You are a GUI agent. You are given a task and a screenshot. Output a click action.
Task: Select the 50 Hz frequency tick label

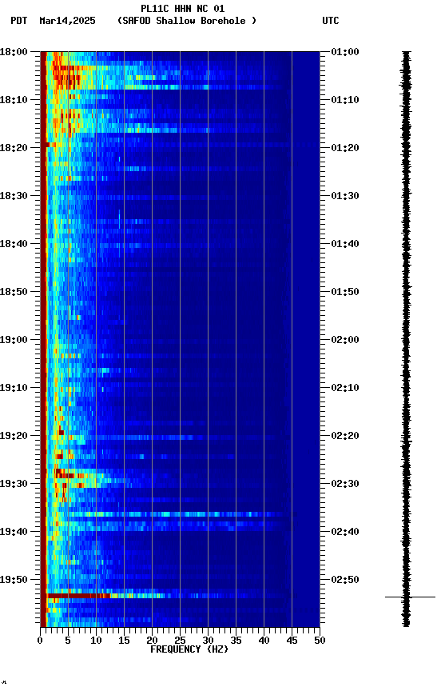tap(320, 641)
